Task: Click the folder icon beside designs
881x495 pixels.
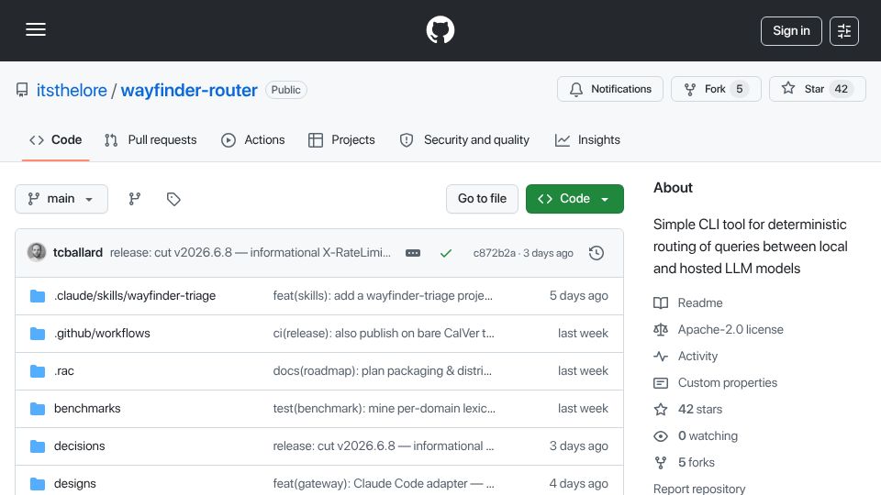Action: pyautogui.click(x=38, y=484)
